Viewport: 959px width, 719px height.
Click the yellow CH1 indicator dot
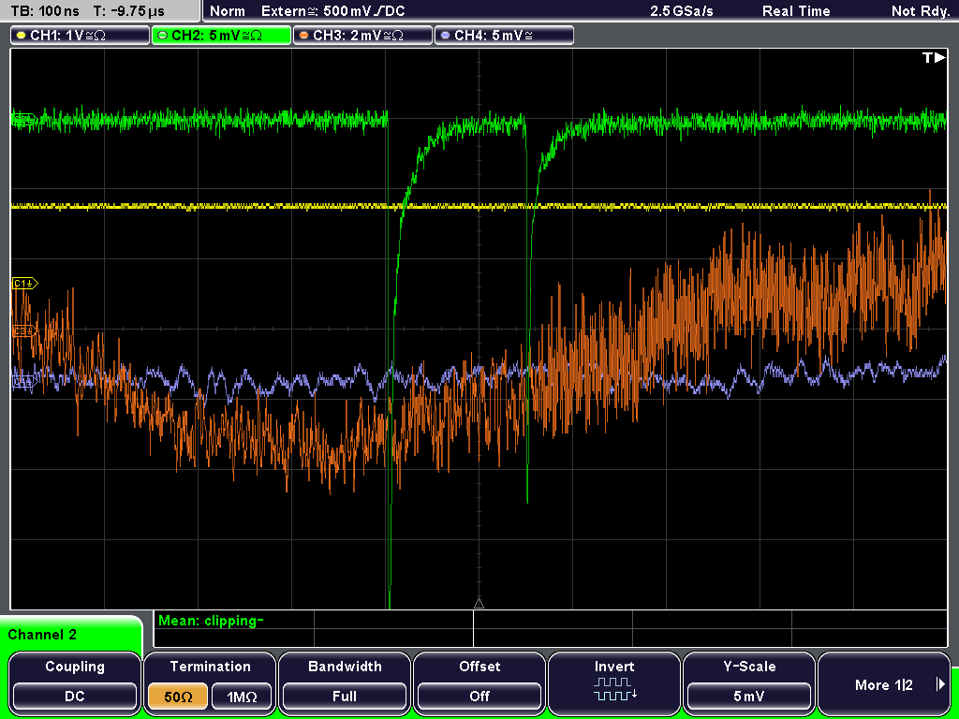click(x=22, y=36)
